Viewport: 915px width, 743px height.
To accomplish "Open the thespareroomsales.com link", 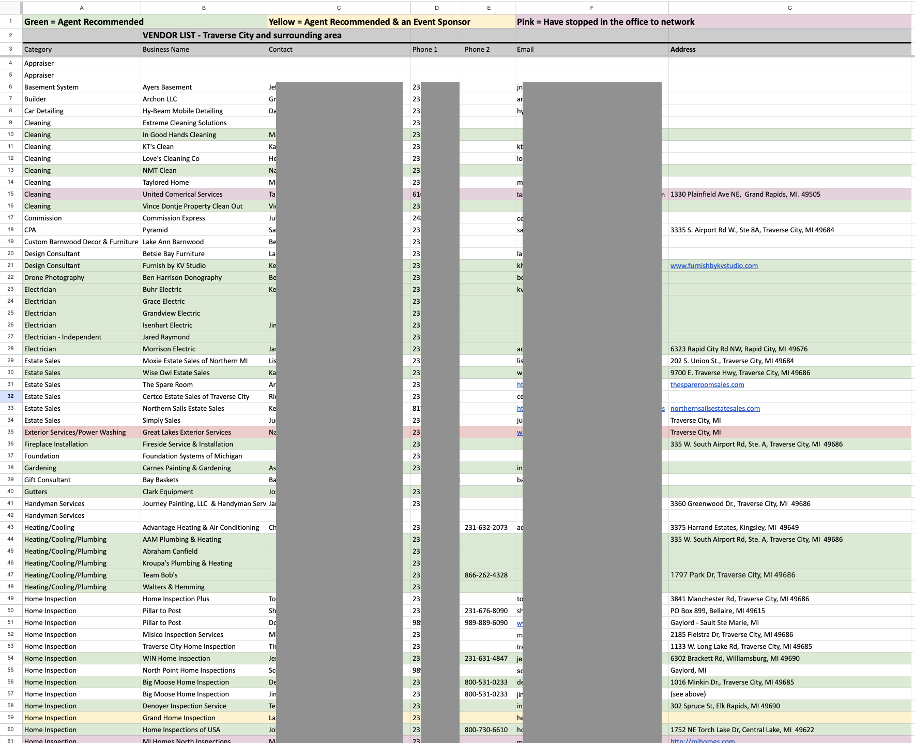I will point(707,384).
